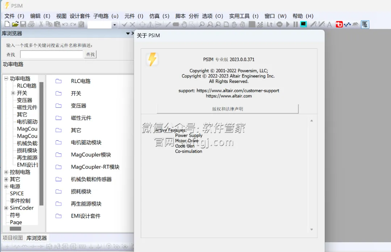Toggle the highlighted list icon at the toolbar end
The image size is (391, 252).
pyautogui.click(x=365, y=24)
